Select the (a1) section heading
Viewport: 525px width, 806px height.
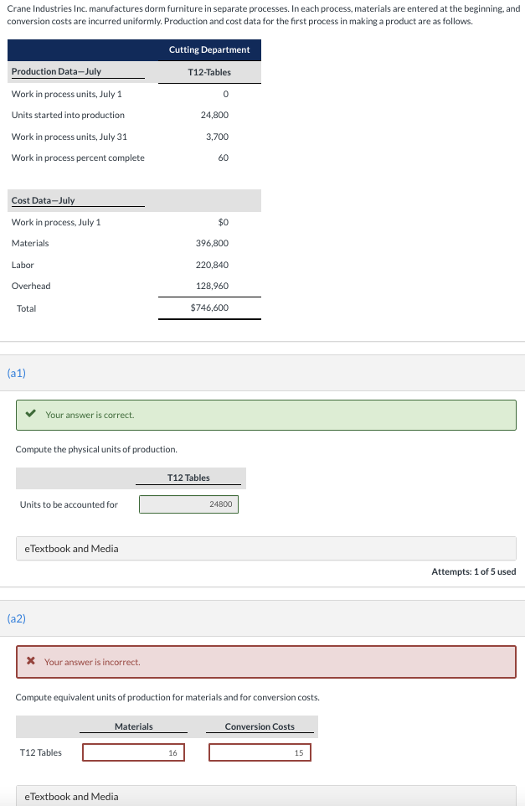tap(16, 373)
